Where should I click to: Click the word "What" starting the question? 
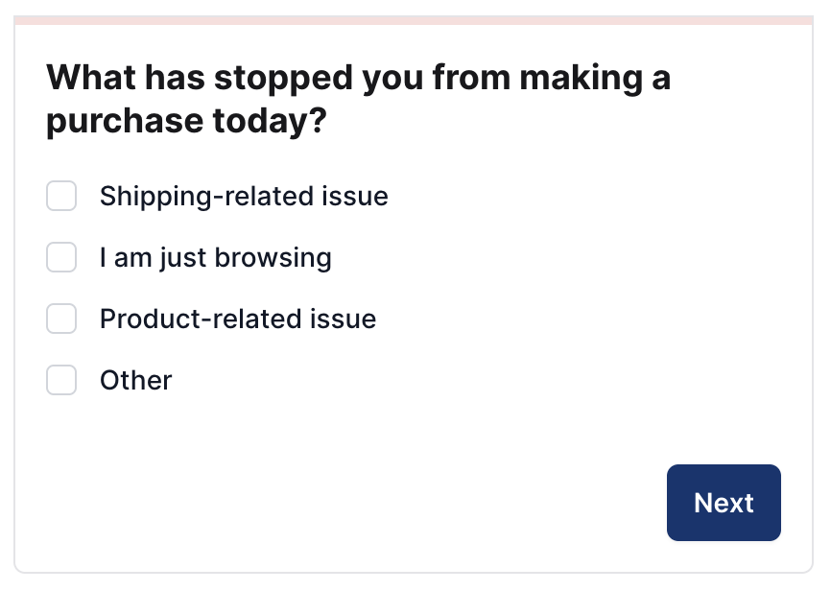pos(91,78)
